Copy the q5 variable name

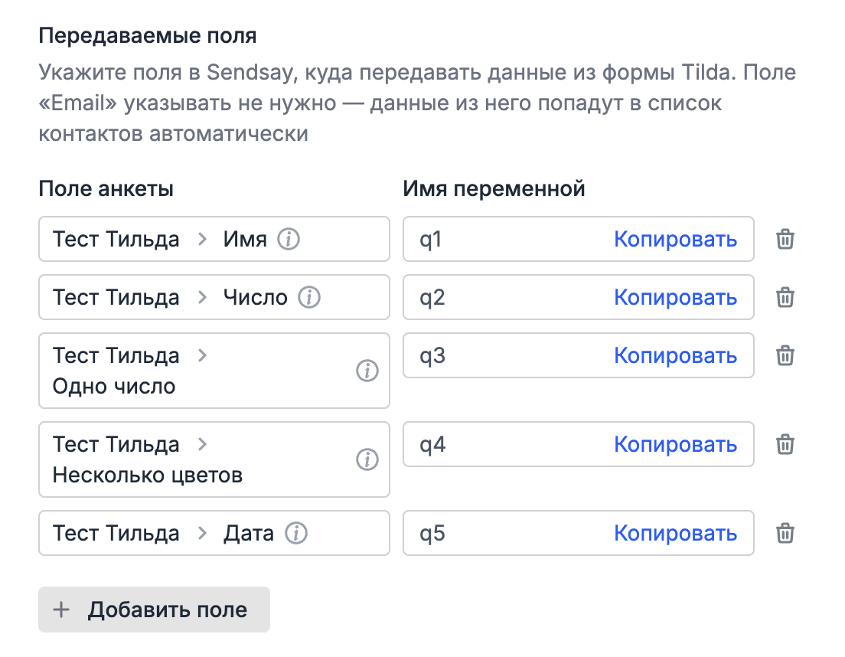[675, 533]
